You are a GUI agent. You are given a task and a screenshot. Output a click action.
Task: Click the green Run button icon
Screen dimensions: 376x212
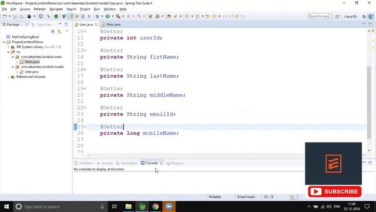(x=108, y=16)
